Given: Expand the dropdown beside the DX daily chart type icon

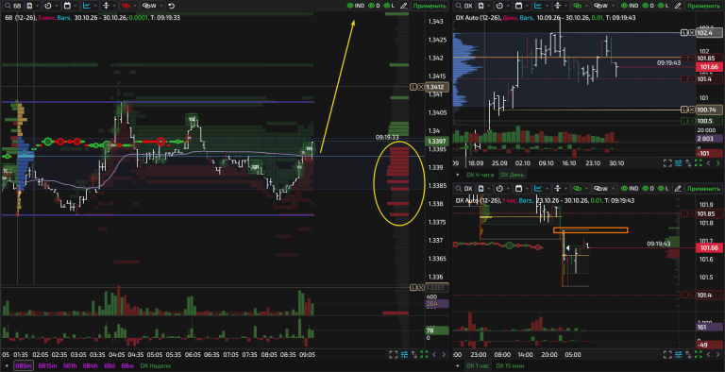Looking at the screenshot, I should coord(546,6).
